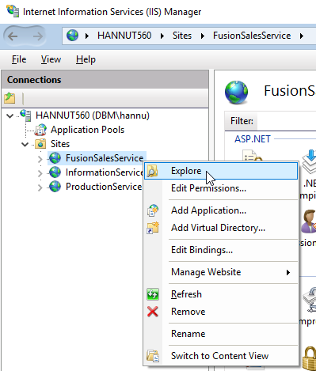
Task: Open the File menu
Action: [x=19, y=59]
